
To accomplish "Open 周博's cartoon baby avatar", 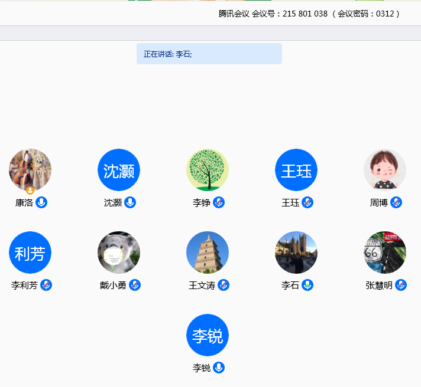I will pyautogui.click(x=385, y=170).
